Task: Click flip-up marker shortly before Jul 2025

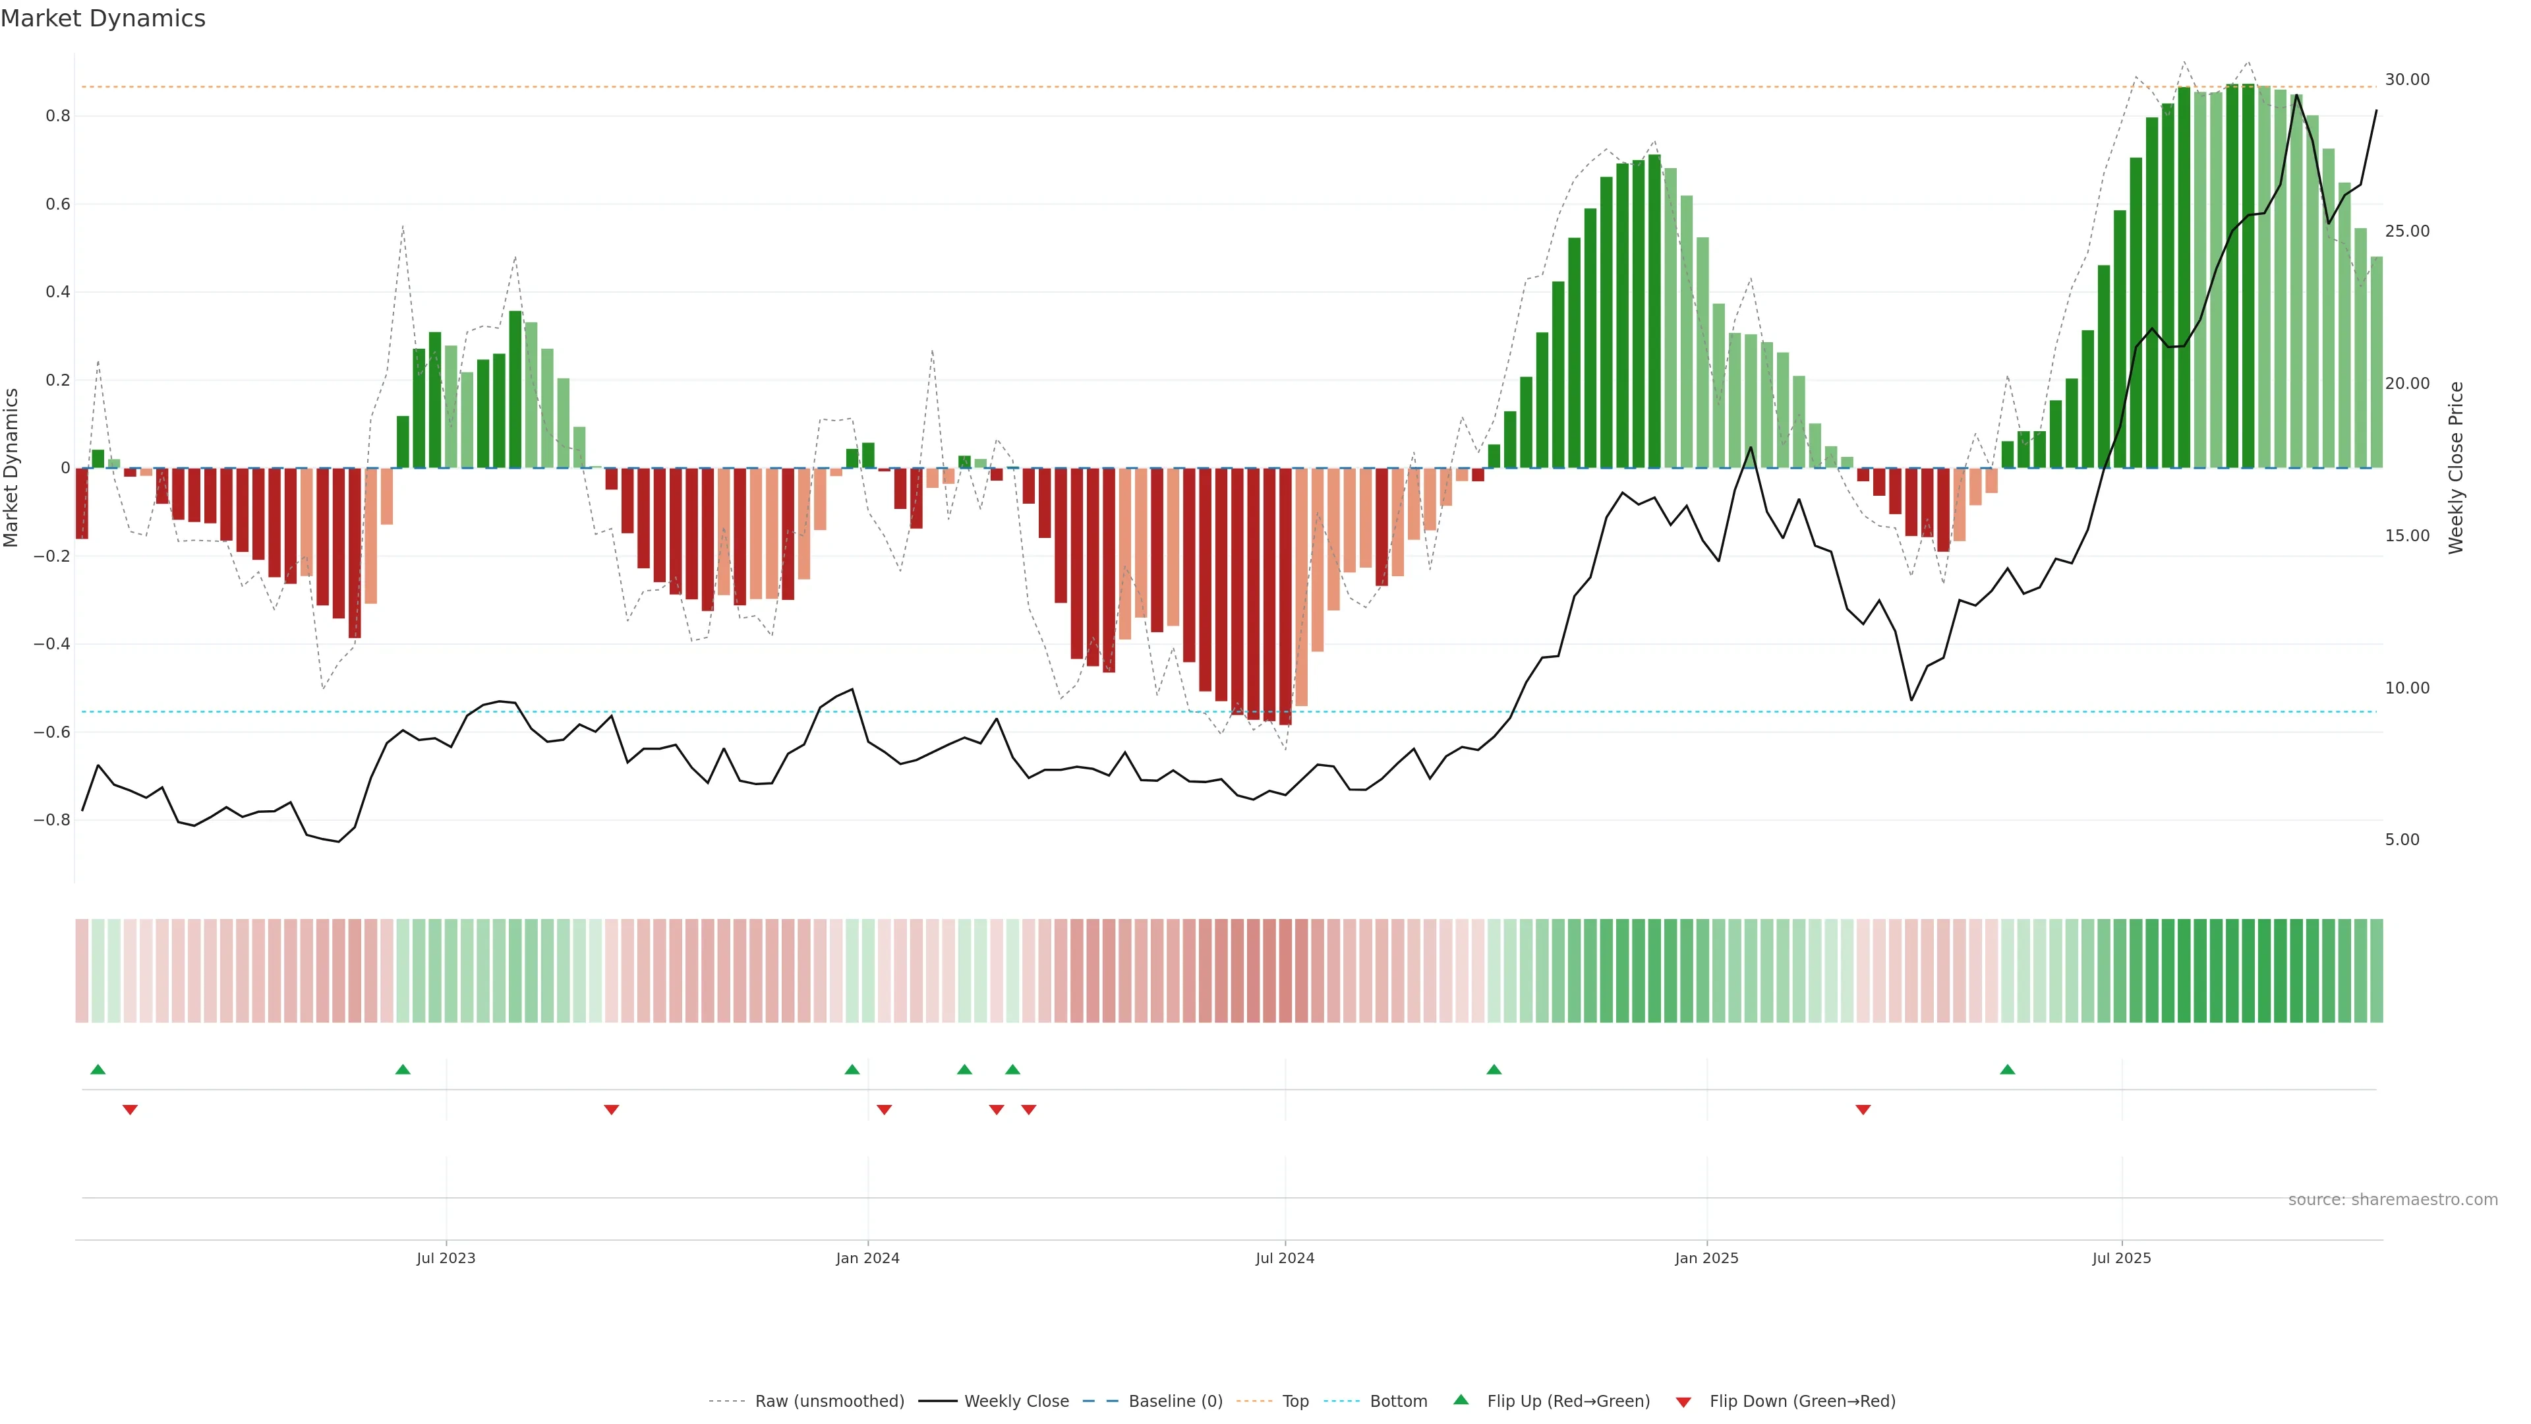Action: [x=2007, y=1069]
